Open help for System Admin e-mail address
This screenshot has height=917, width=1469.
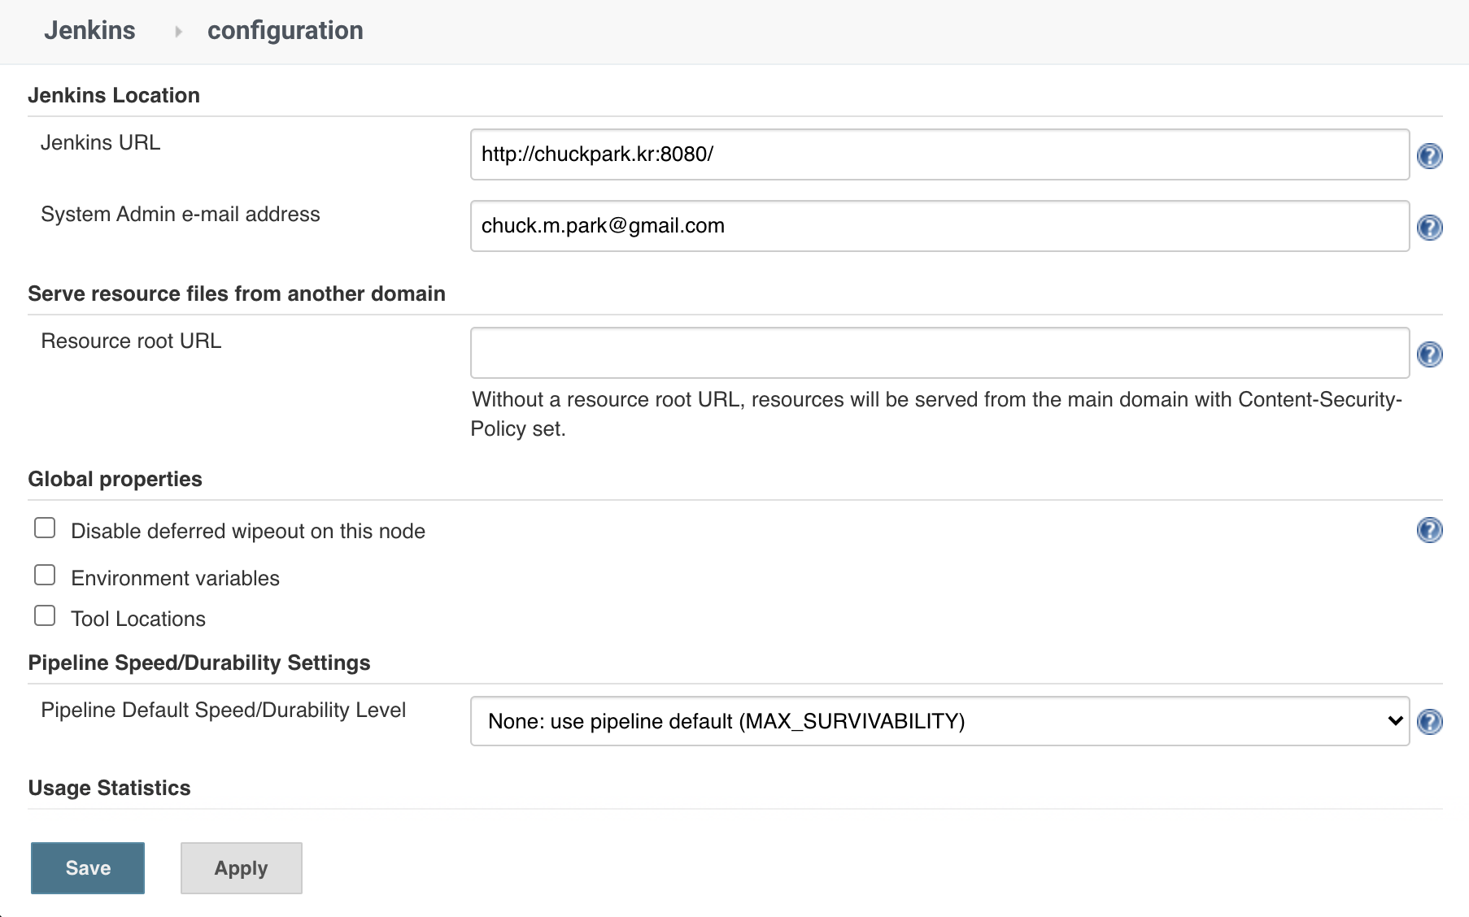coord(1429,227)
